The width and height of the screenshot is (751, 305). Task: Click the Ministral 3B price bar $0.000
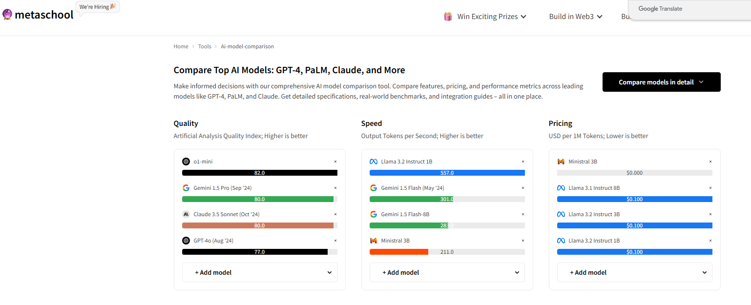click(635, 173)
